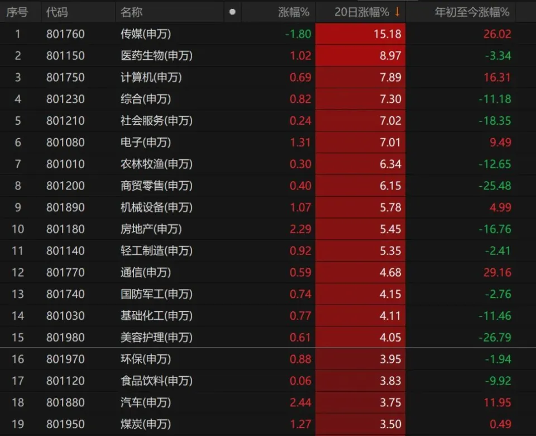Select the 计算机(申万) row name
Image resolution: width=536 pixels, height=436 pixels.
151,77
